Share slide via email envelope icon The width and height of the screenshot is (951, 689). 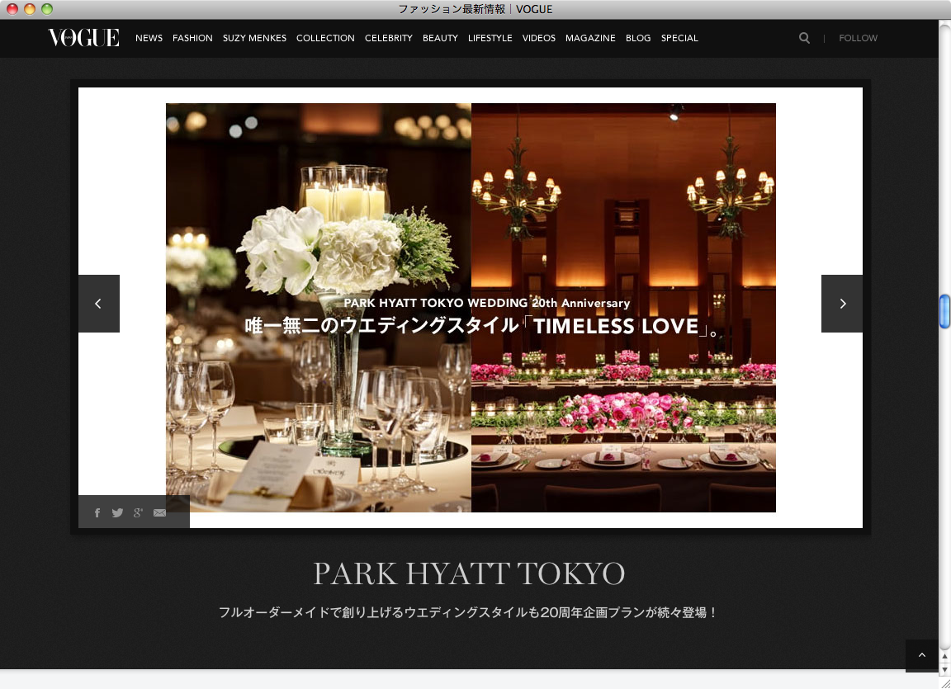click(x=159, y=512)
